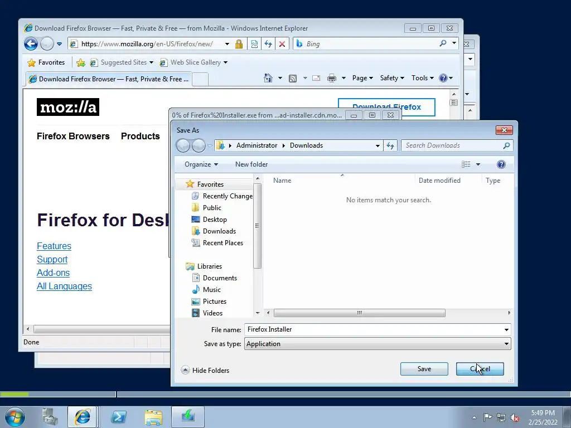The width and height of the screenshot is (571, 428).
Task: Select Favorites in the navigation pane
Action: point(210,184)
